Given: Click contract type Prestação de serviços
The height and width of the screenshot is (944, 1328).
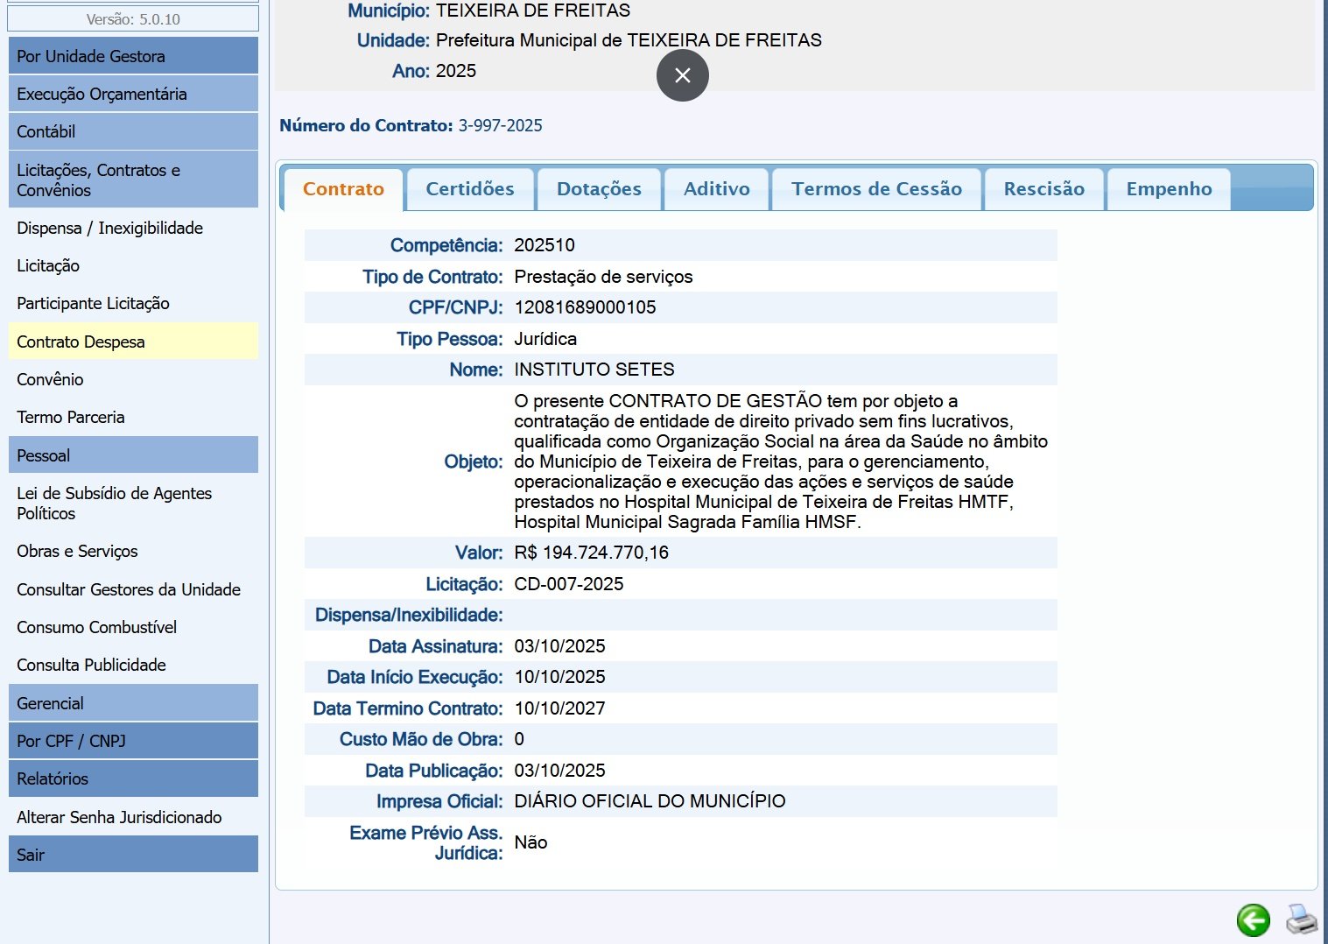Looking at the screenshot, I should [603, 277].
